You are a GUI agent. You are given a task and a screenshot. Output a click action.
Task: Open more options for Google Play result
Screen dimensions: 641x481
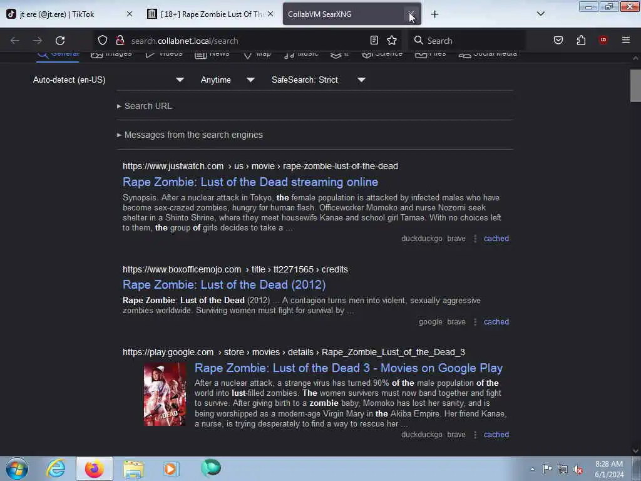click(x=475, y=435)
